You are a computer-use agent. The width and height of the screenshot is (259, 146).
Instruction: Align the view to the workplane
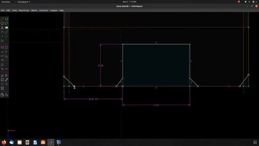[x=6, y=95]
